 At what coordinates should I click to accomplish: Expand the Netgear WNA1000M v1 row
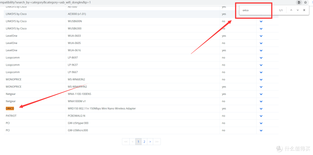point(261,102)
